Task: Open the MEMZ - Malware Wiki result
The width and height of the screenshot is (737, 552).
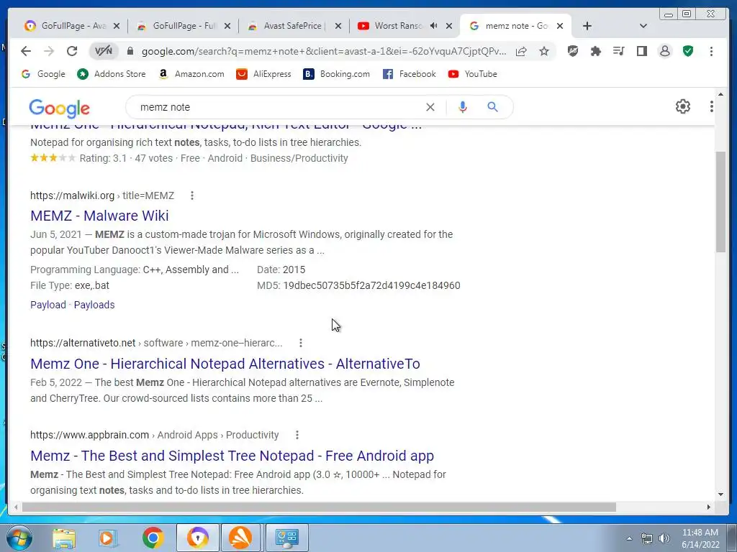Action: (x=99, y=216)
